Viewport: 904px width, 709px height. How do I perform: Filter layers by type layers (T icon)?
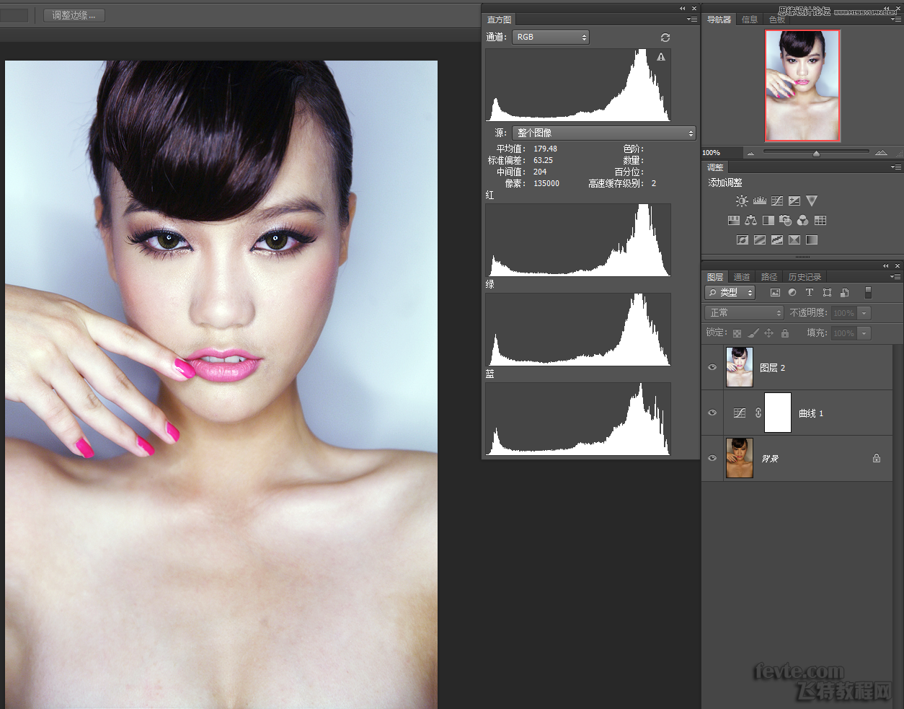pyautogui.click(x=809, y=292)
